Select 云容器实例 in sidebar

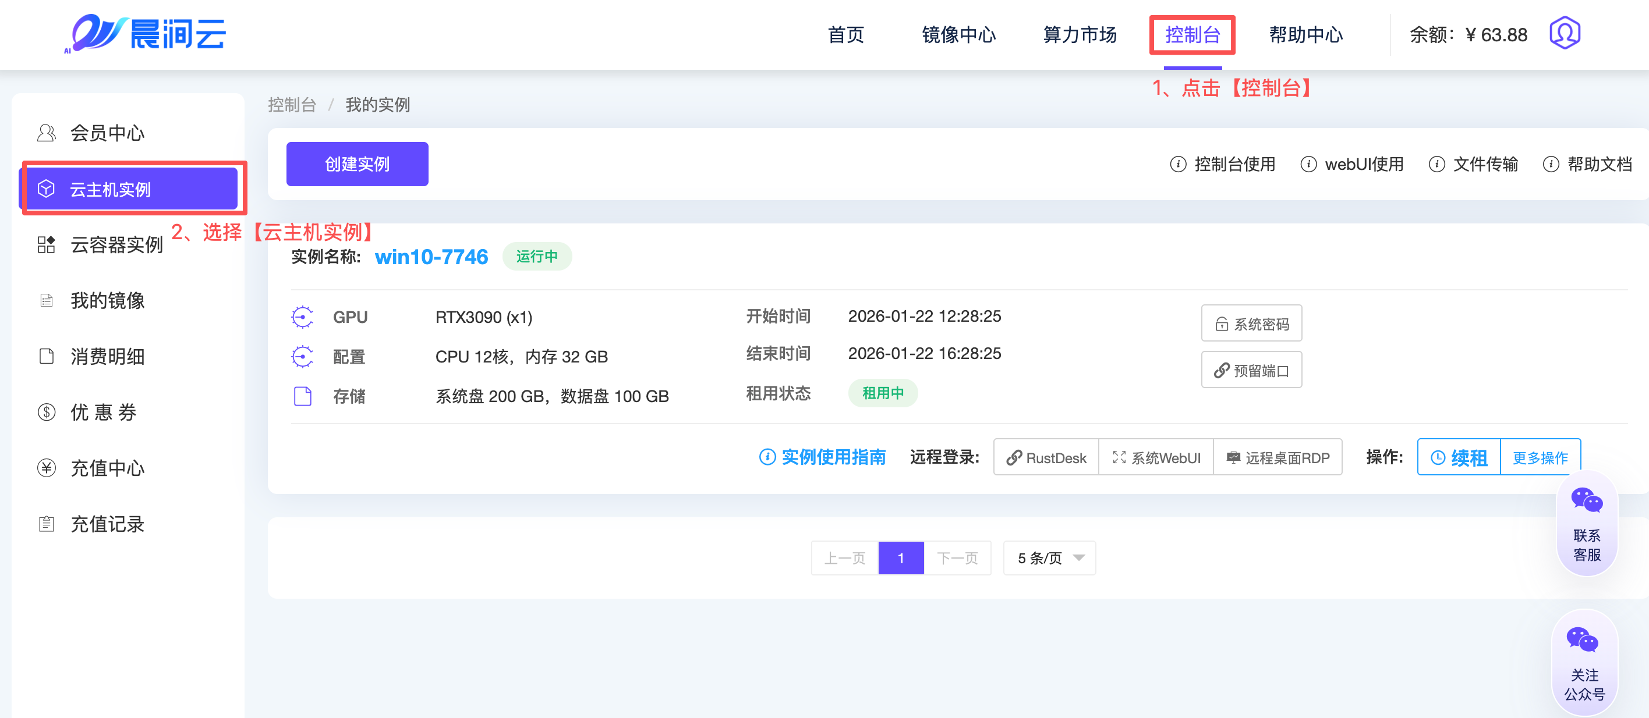(x=116, y=244)
